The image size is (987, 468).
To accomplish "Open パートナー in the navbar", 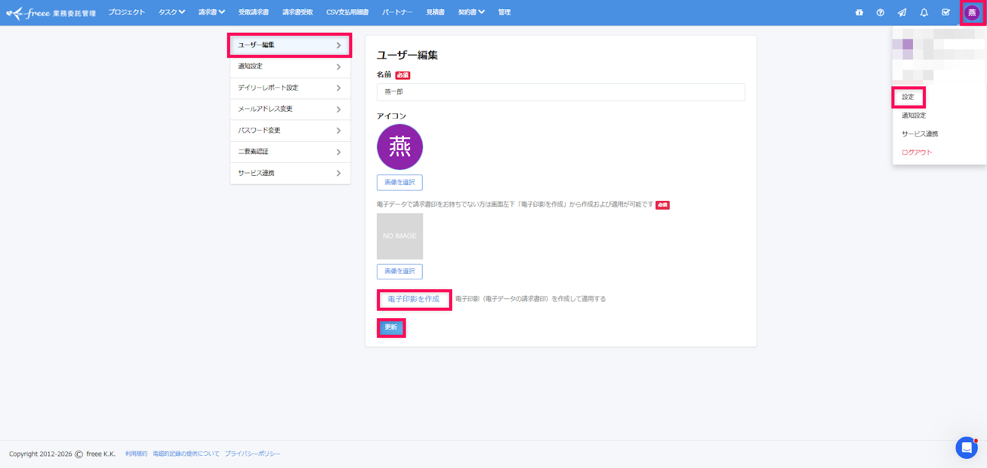I will 397,12.
